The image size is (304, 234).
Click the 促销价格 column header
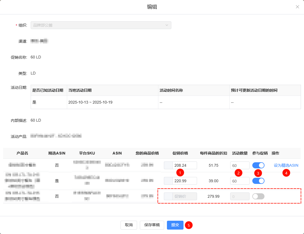[x=180, y=153]
